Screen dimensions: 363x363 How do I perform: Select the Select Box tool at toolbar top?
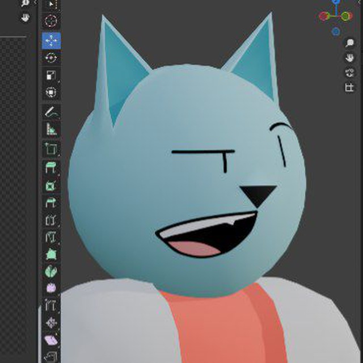(52, 4)
